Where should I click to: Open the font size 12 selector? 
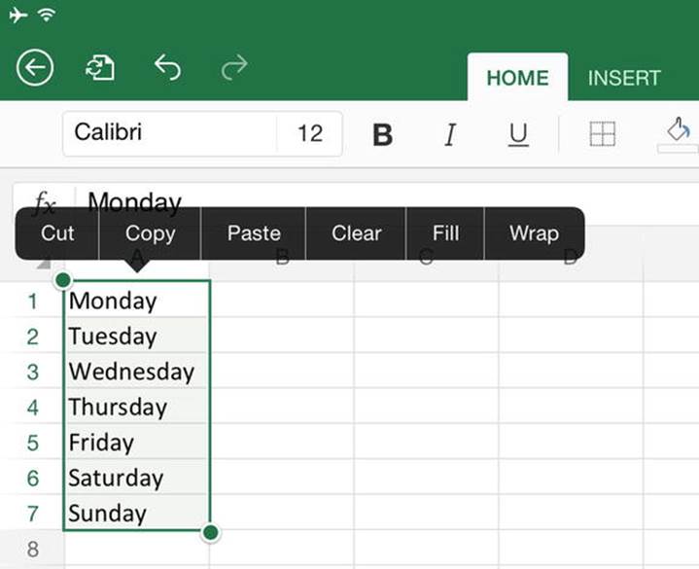click(310, 133)
